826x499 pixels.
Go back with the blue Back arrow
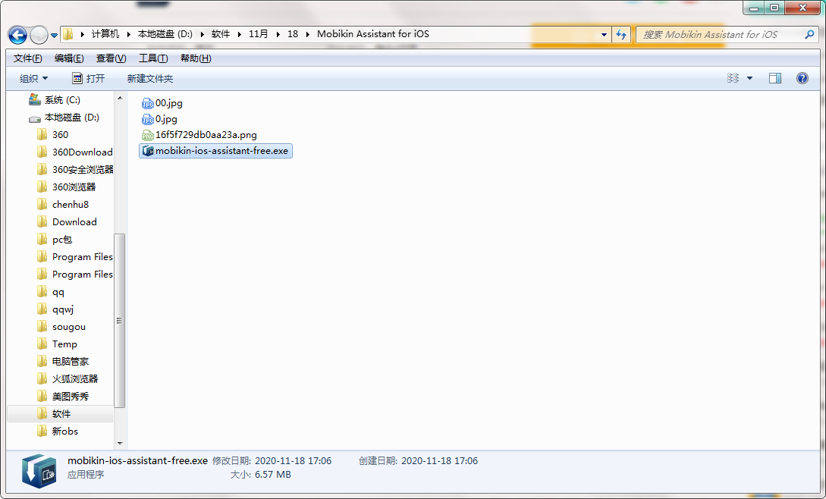(17, 36)
